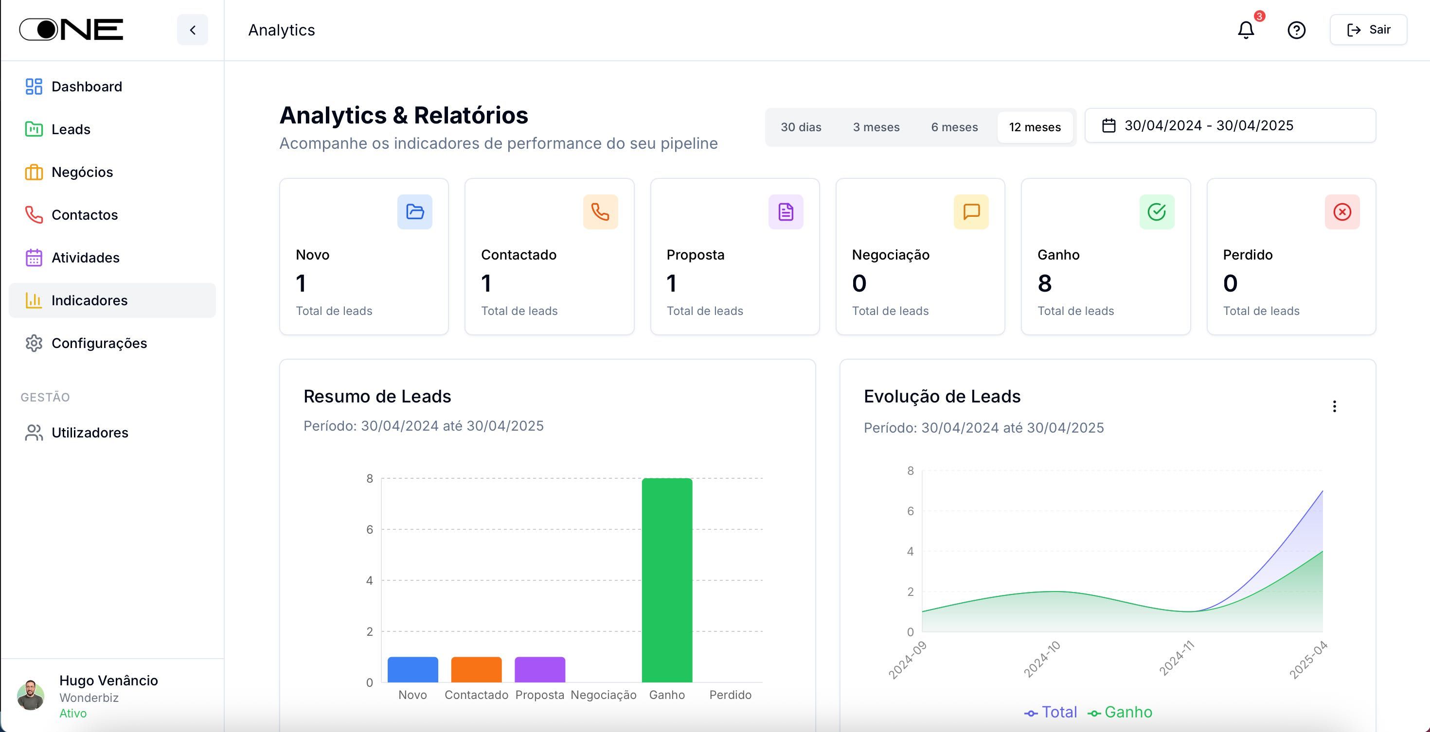The height and width of the screenshot is (732, 1430).
Task: Click the calendar icon in date range
Action: coord(1108,125)
